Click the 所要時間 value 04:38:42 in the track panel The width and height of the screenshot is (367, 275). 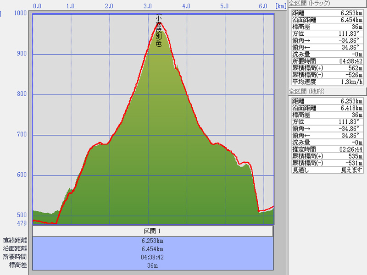coord(350,61)
